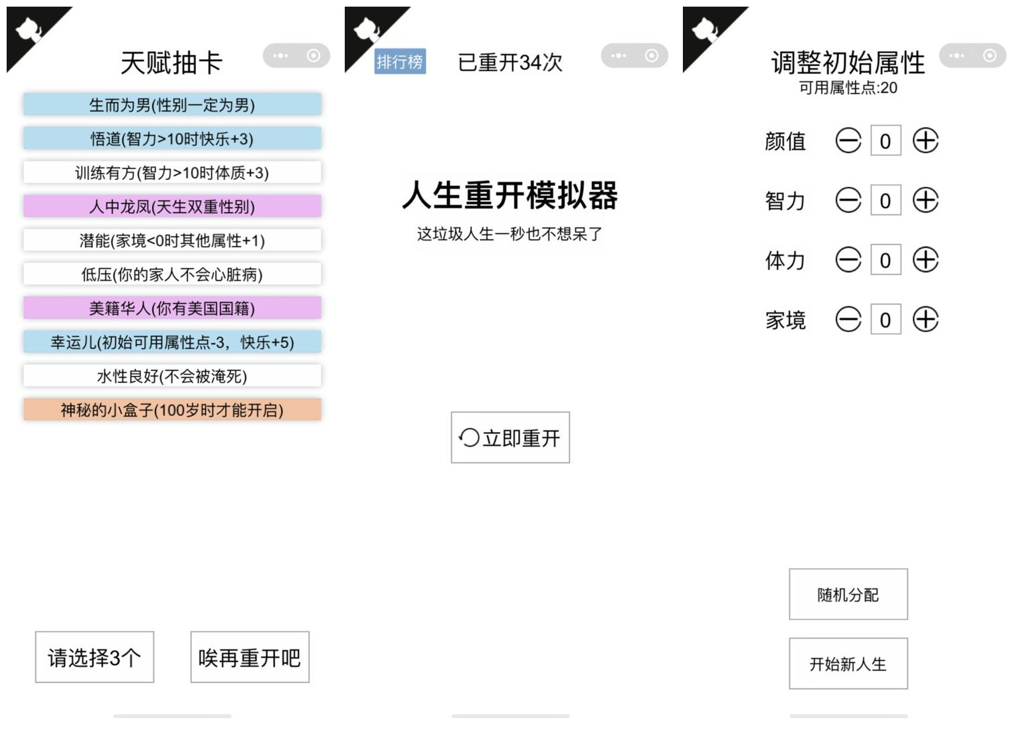Click the 可用属性点:20 text
1021x731 pixels.
click(848, 88)
